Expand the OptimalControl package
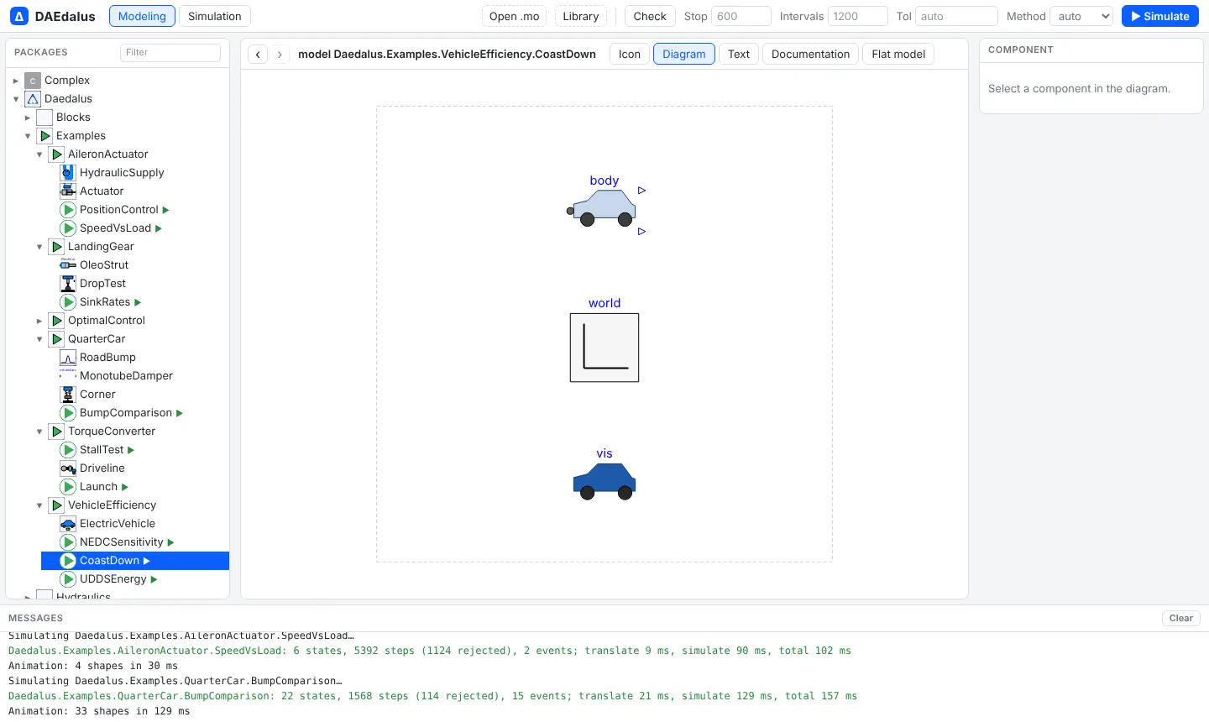1209x722 pixels. pyautogui.click(x=39, y=321)
